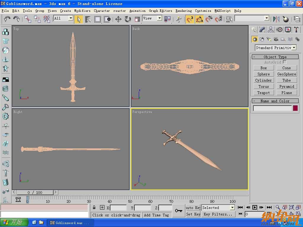Screen dimensions: 303x227
Task: Click Use Pivot Point Center icon
Action: point(167,19)
